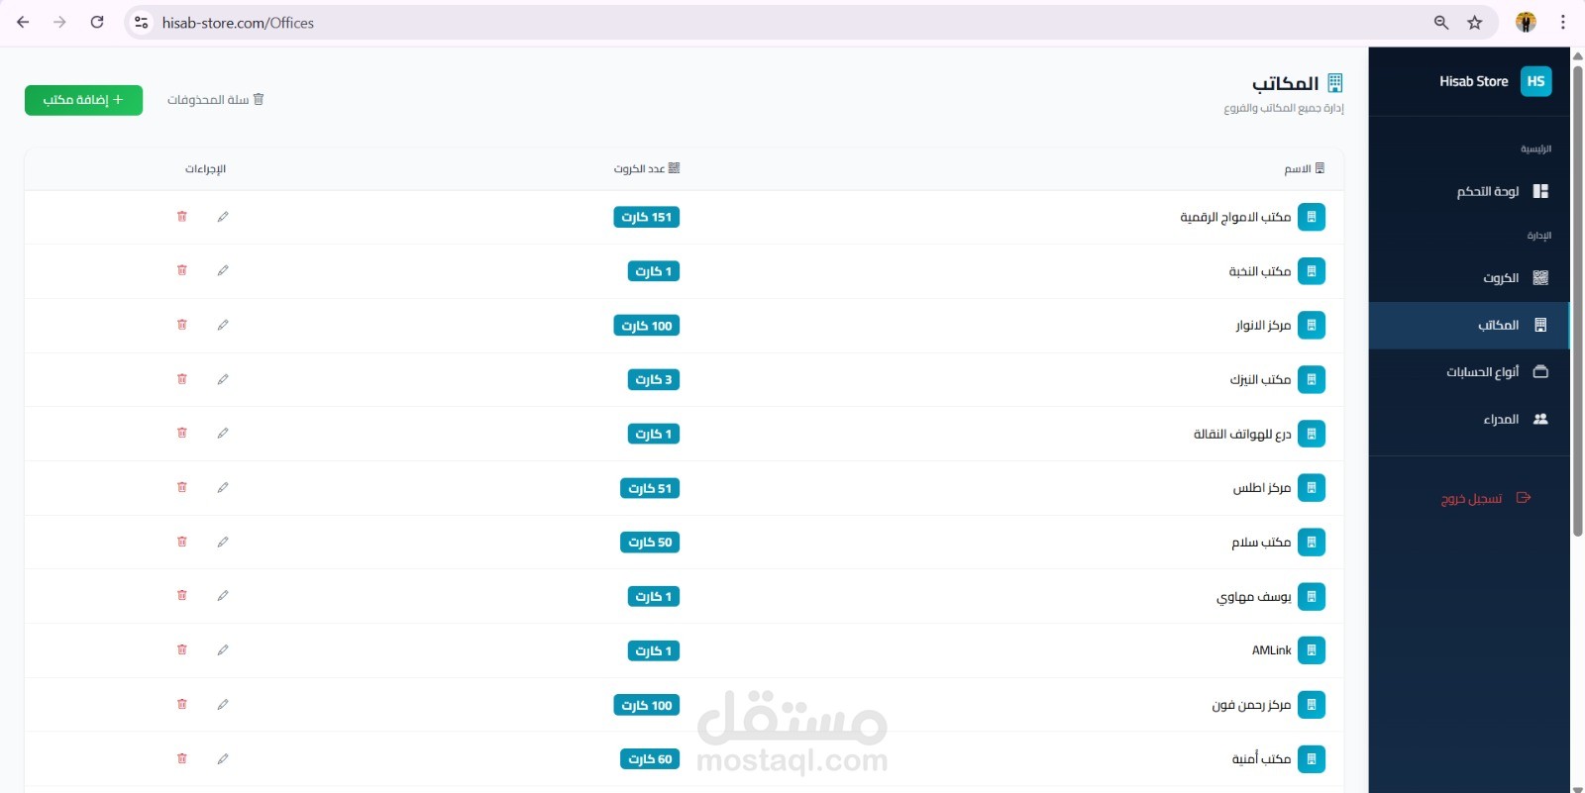Viewport: 1585px width, 793px height.
Task: Delete the مكتب أمنية office
Action: coord(182,758)
